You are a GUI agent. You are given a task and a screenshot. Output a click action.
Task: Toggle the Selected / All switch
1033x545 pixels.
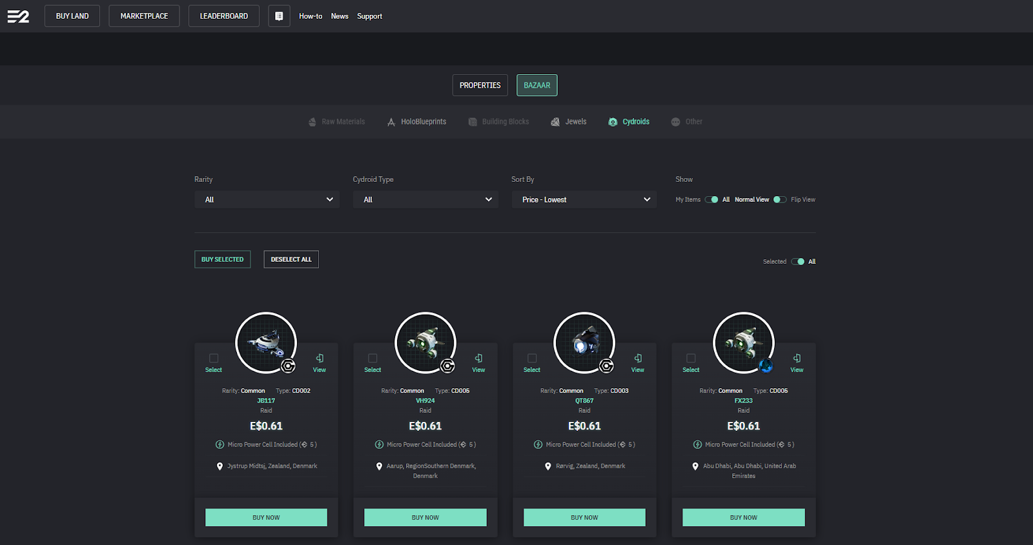tap(798, 262)
